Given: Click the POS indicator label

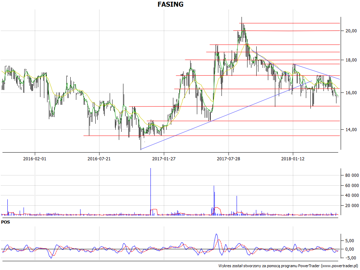Looking at the screenshot, I should pos(6,222).
